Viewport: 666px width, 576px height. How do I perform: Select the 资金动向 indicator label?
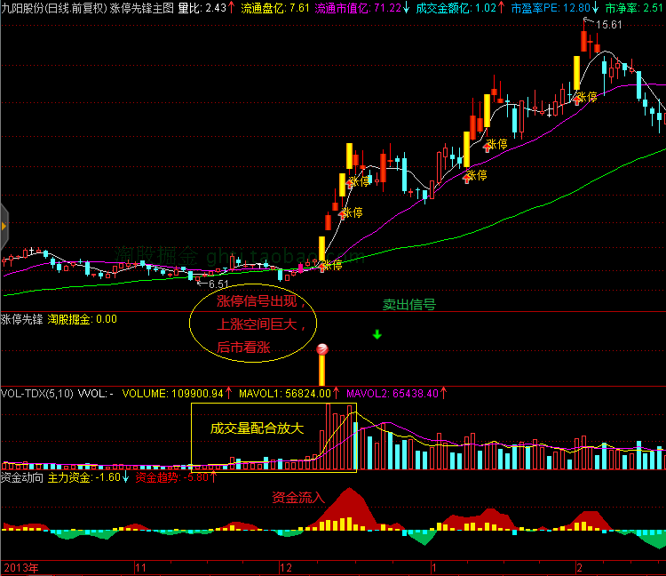[21, 477]
